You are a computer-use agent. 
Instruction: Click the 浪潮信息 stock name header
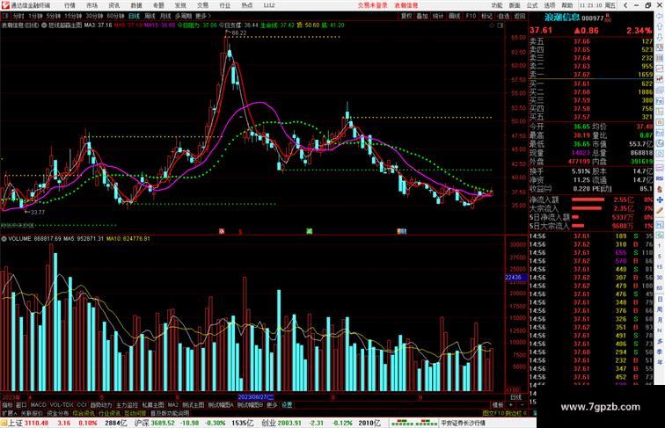(x=562, y=18)
